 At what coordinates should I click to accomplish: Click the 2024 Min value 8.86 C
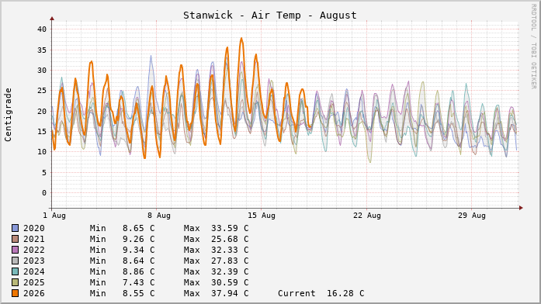click(x=138, y=271)
